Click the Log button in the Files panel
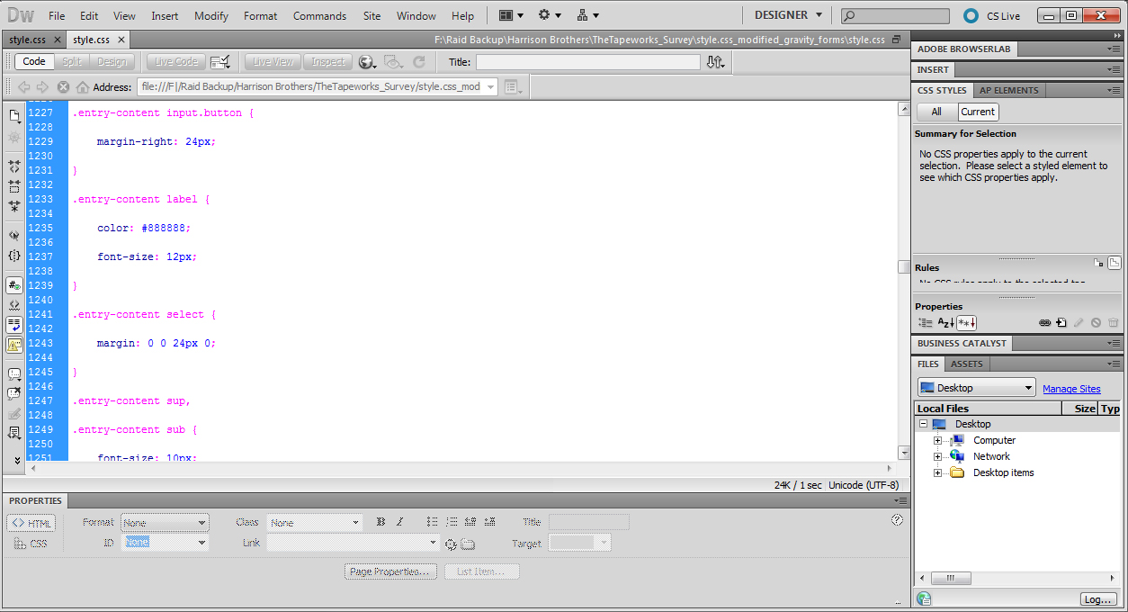The image size is (1128, 612). click(1097, 599)
